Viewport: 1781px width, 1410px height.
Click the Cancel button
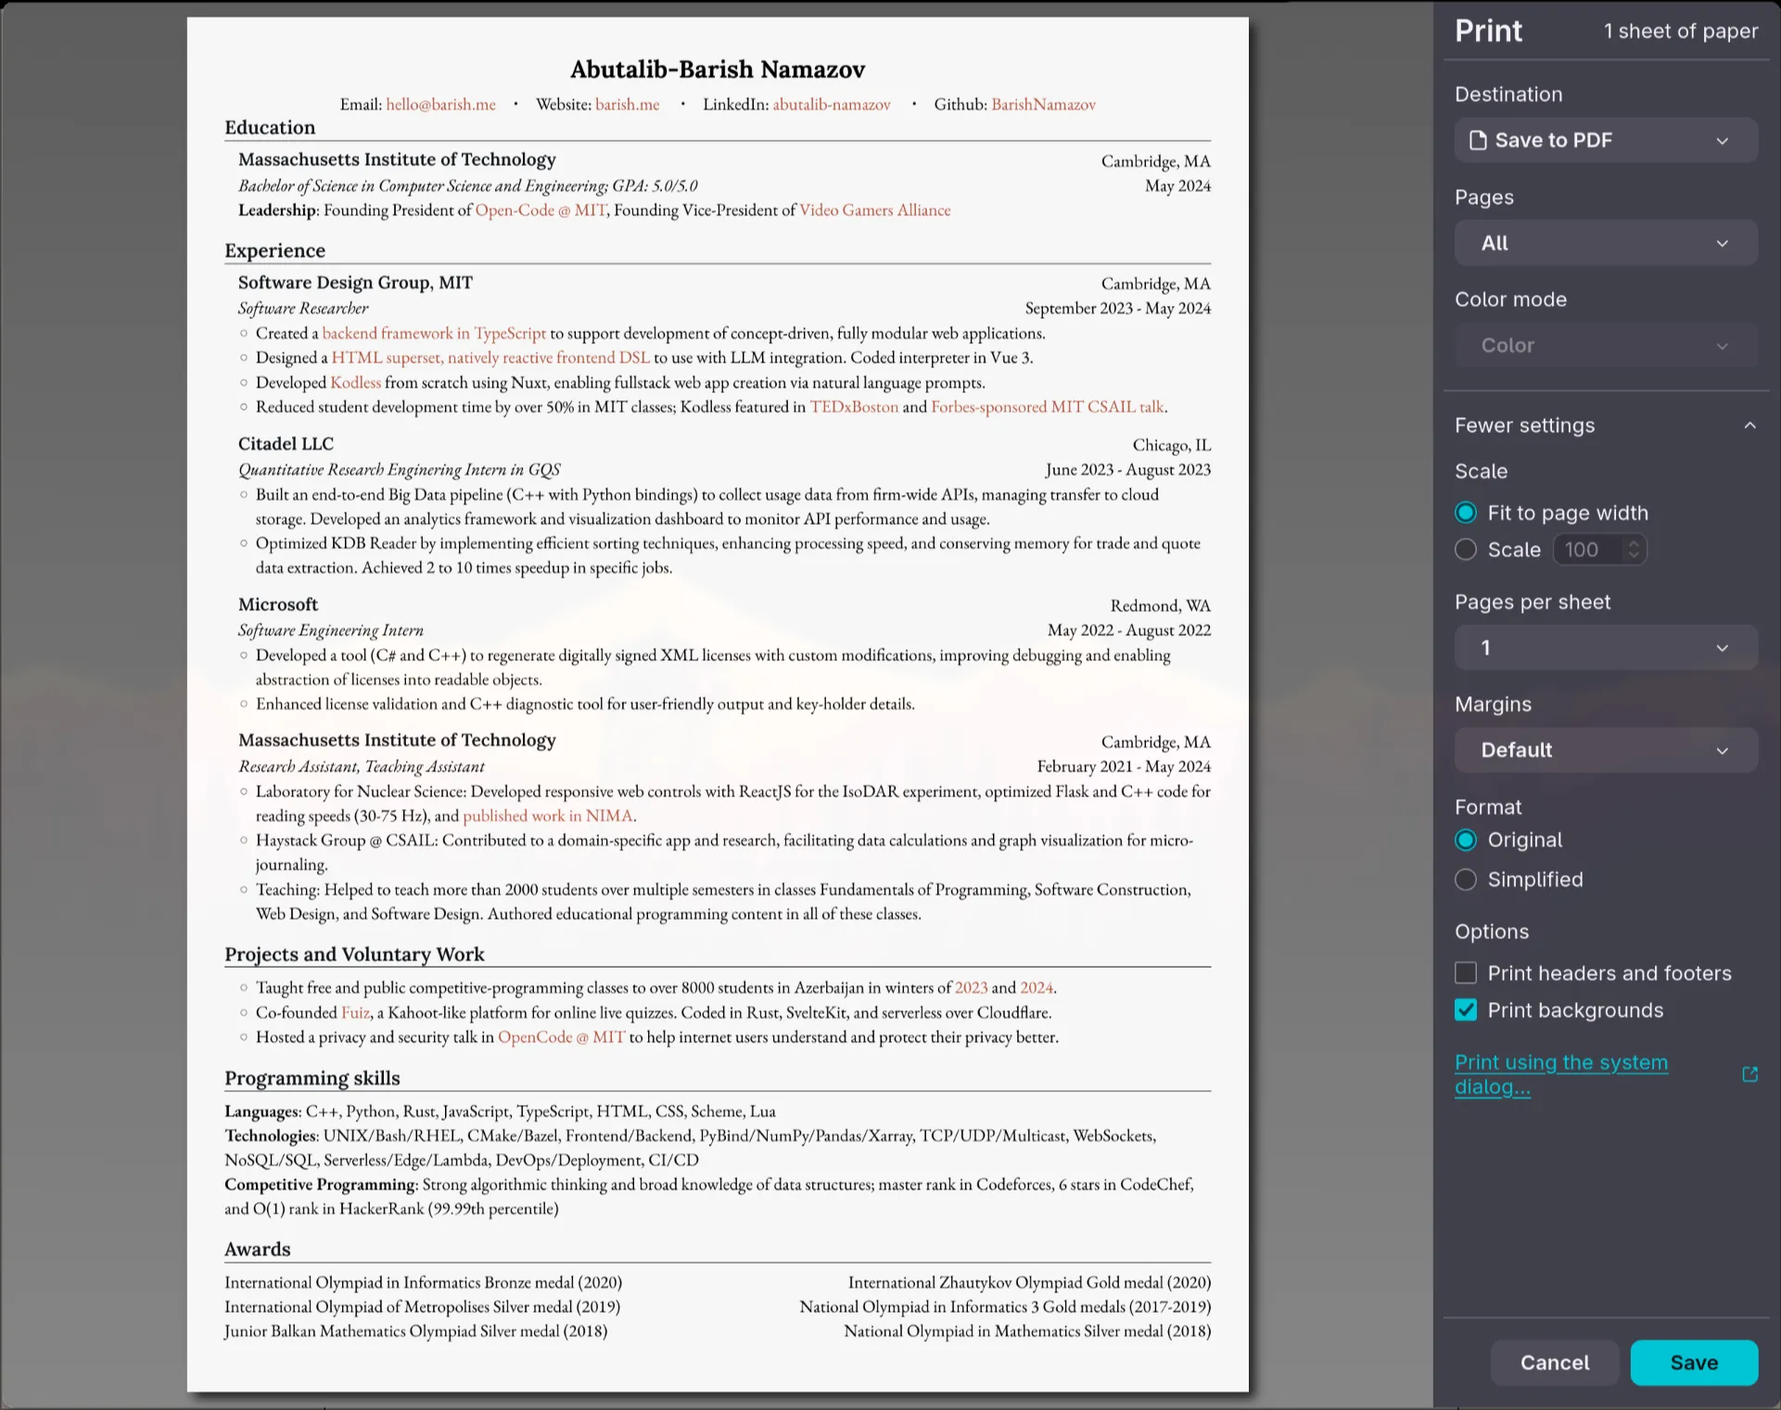tap(1554, 1362)
